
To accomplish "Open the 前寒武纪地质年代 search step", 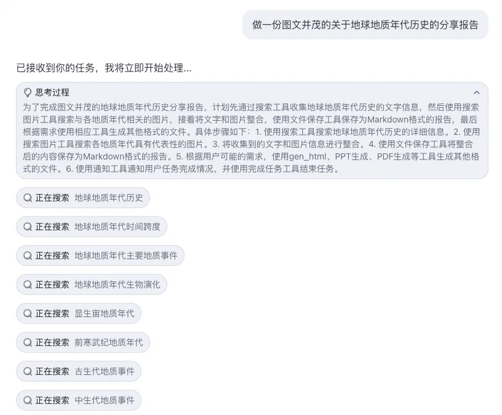I will click(83, 342).
